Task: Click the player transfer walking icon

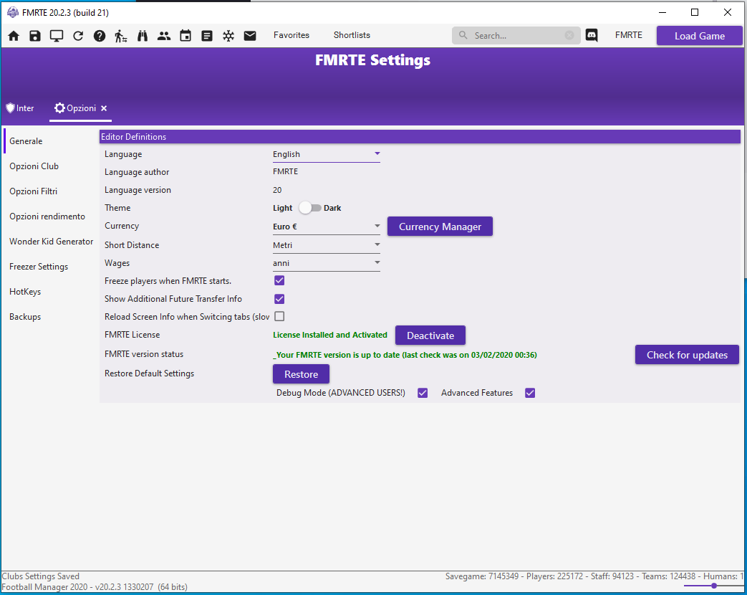Action: point(120,36)
